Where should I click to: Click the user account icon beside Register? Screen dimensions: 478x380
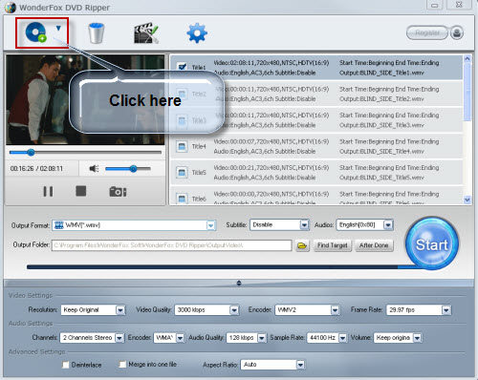(457, 32)
